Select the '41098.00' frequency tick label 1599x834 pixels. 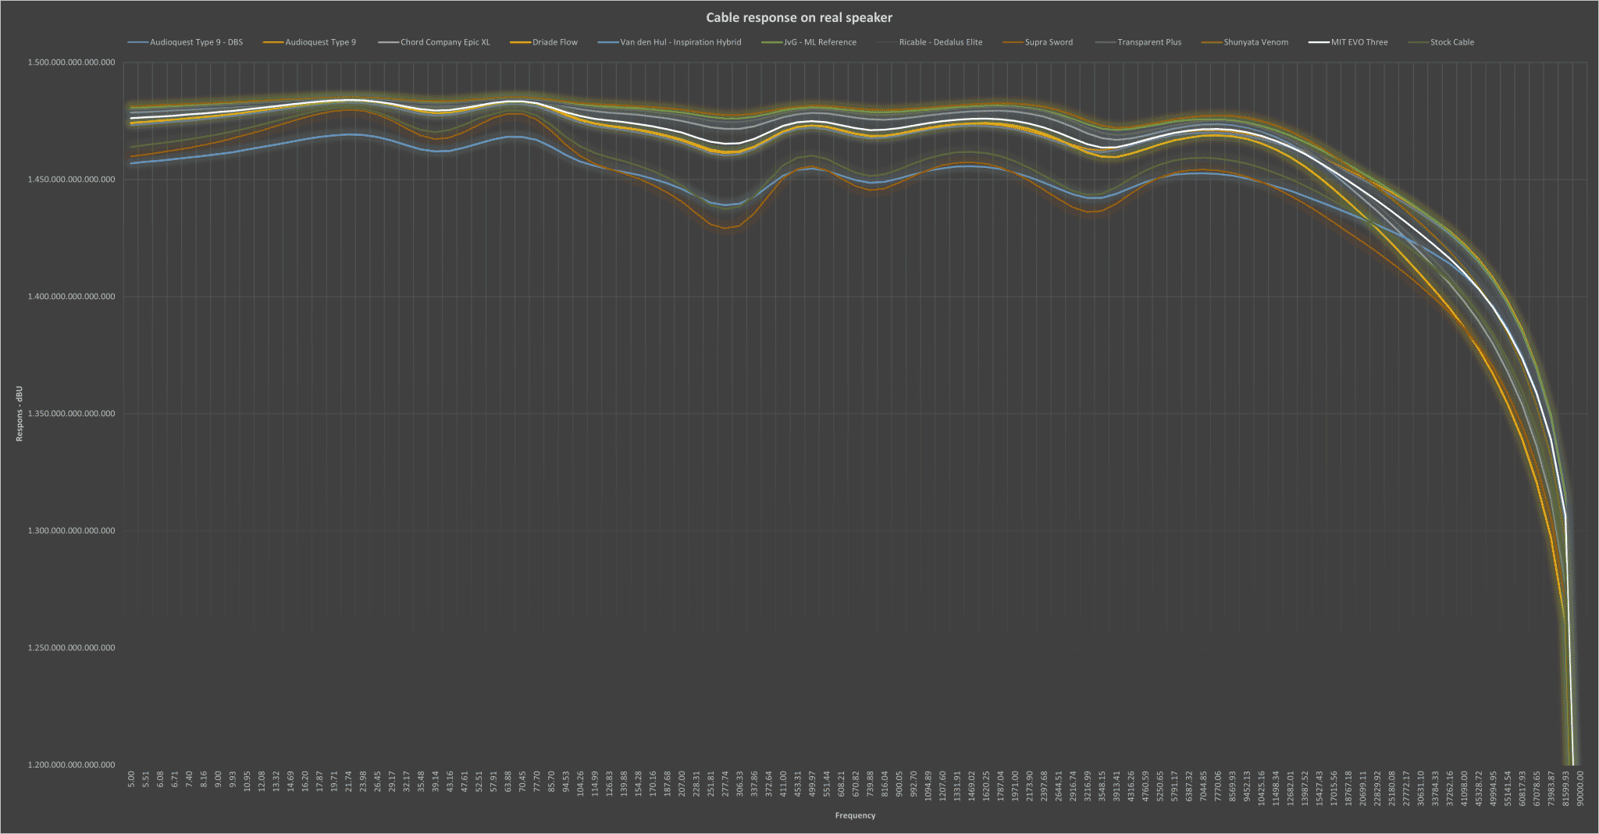1464,789
